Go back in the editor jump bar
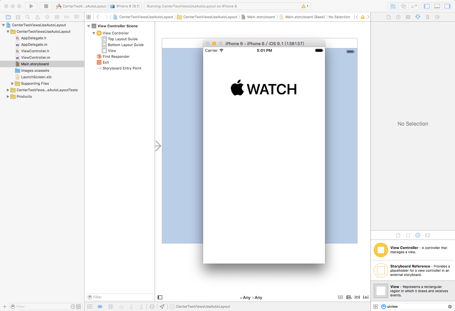The image size is (455, 311). [x=98, y=17]
